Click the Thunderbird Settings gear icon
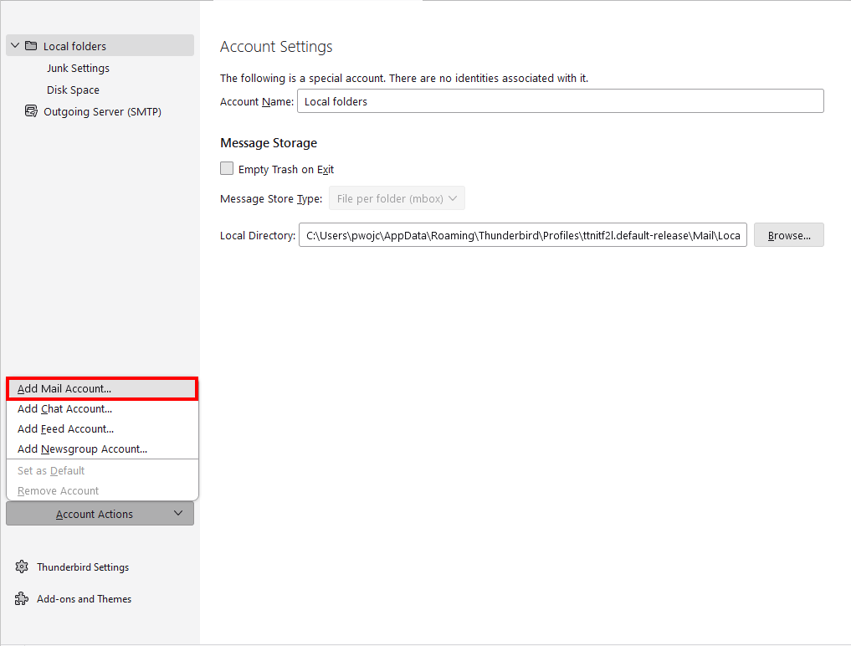Image resolution: width=851 pixels, height=646 pixels. click(x=22, y=567)
